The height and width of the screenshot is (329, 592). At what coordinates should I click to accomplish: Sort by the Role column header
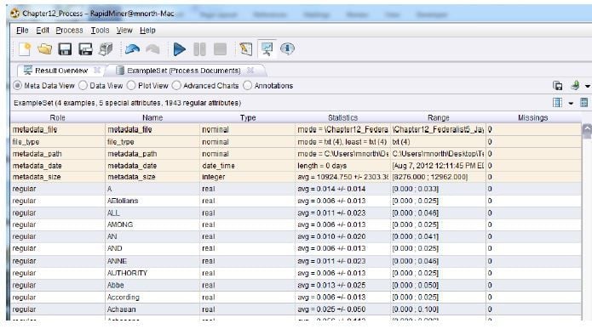pyautogui.click(x=58, y=117)
